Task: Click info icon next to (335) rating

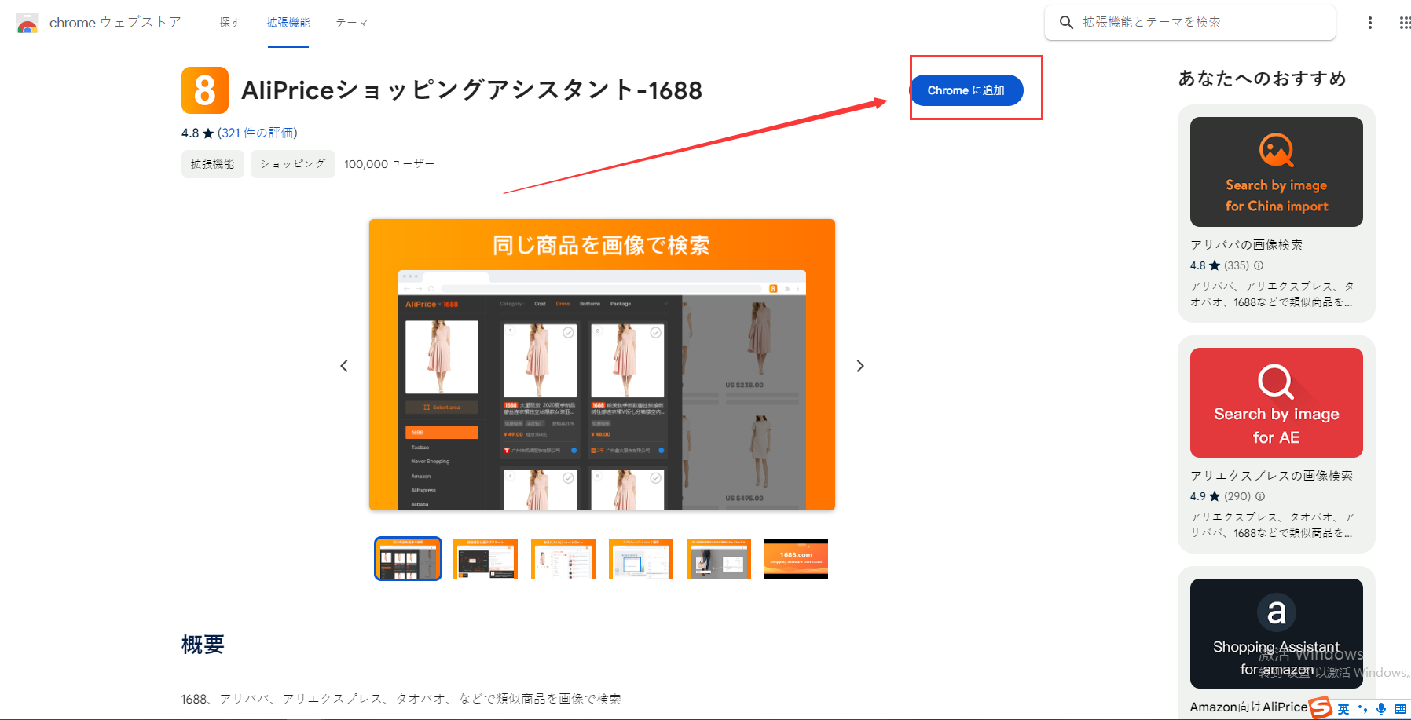Action: pyautogui.click(x=1259, y=265)
